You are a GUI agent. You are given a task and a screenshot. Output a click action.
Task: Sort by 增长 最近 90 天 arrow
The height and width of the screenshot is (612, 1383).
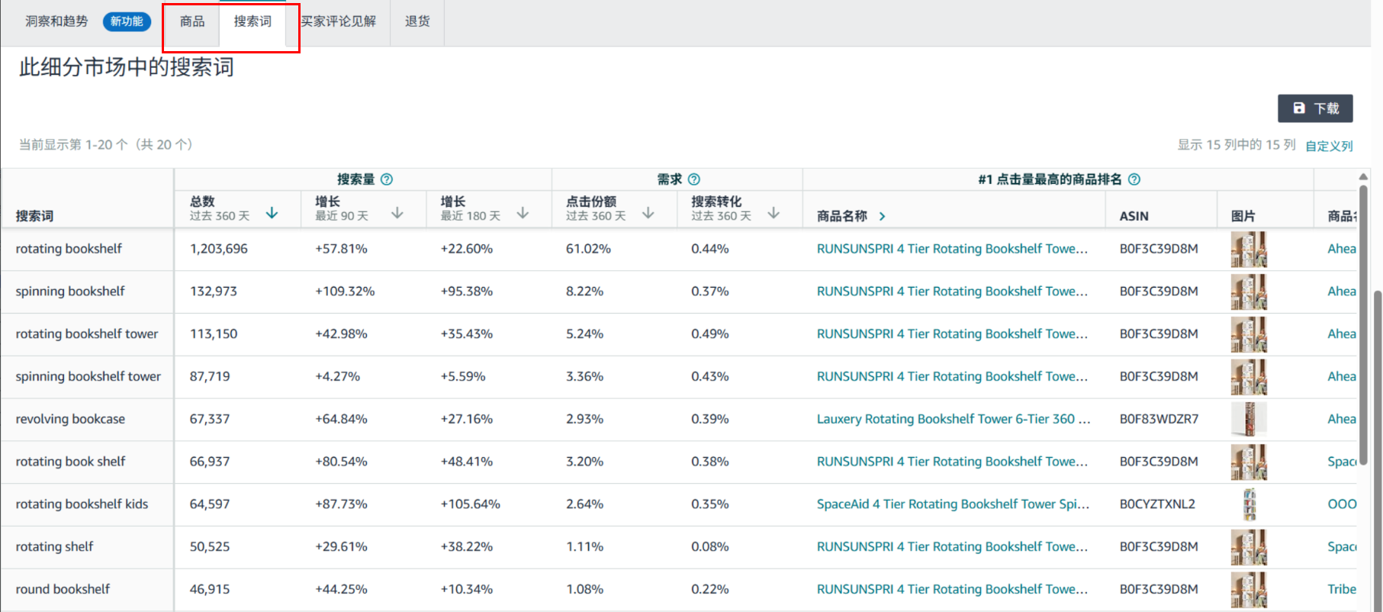(397, 214)
